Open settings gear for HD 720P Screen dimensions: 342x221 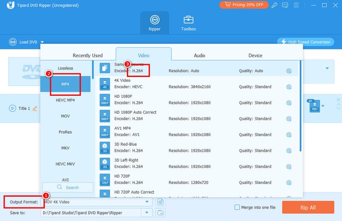point(289,183)
